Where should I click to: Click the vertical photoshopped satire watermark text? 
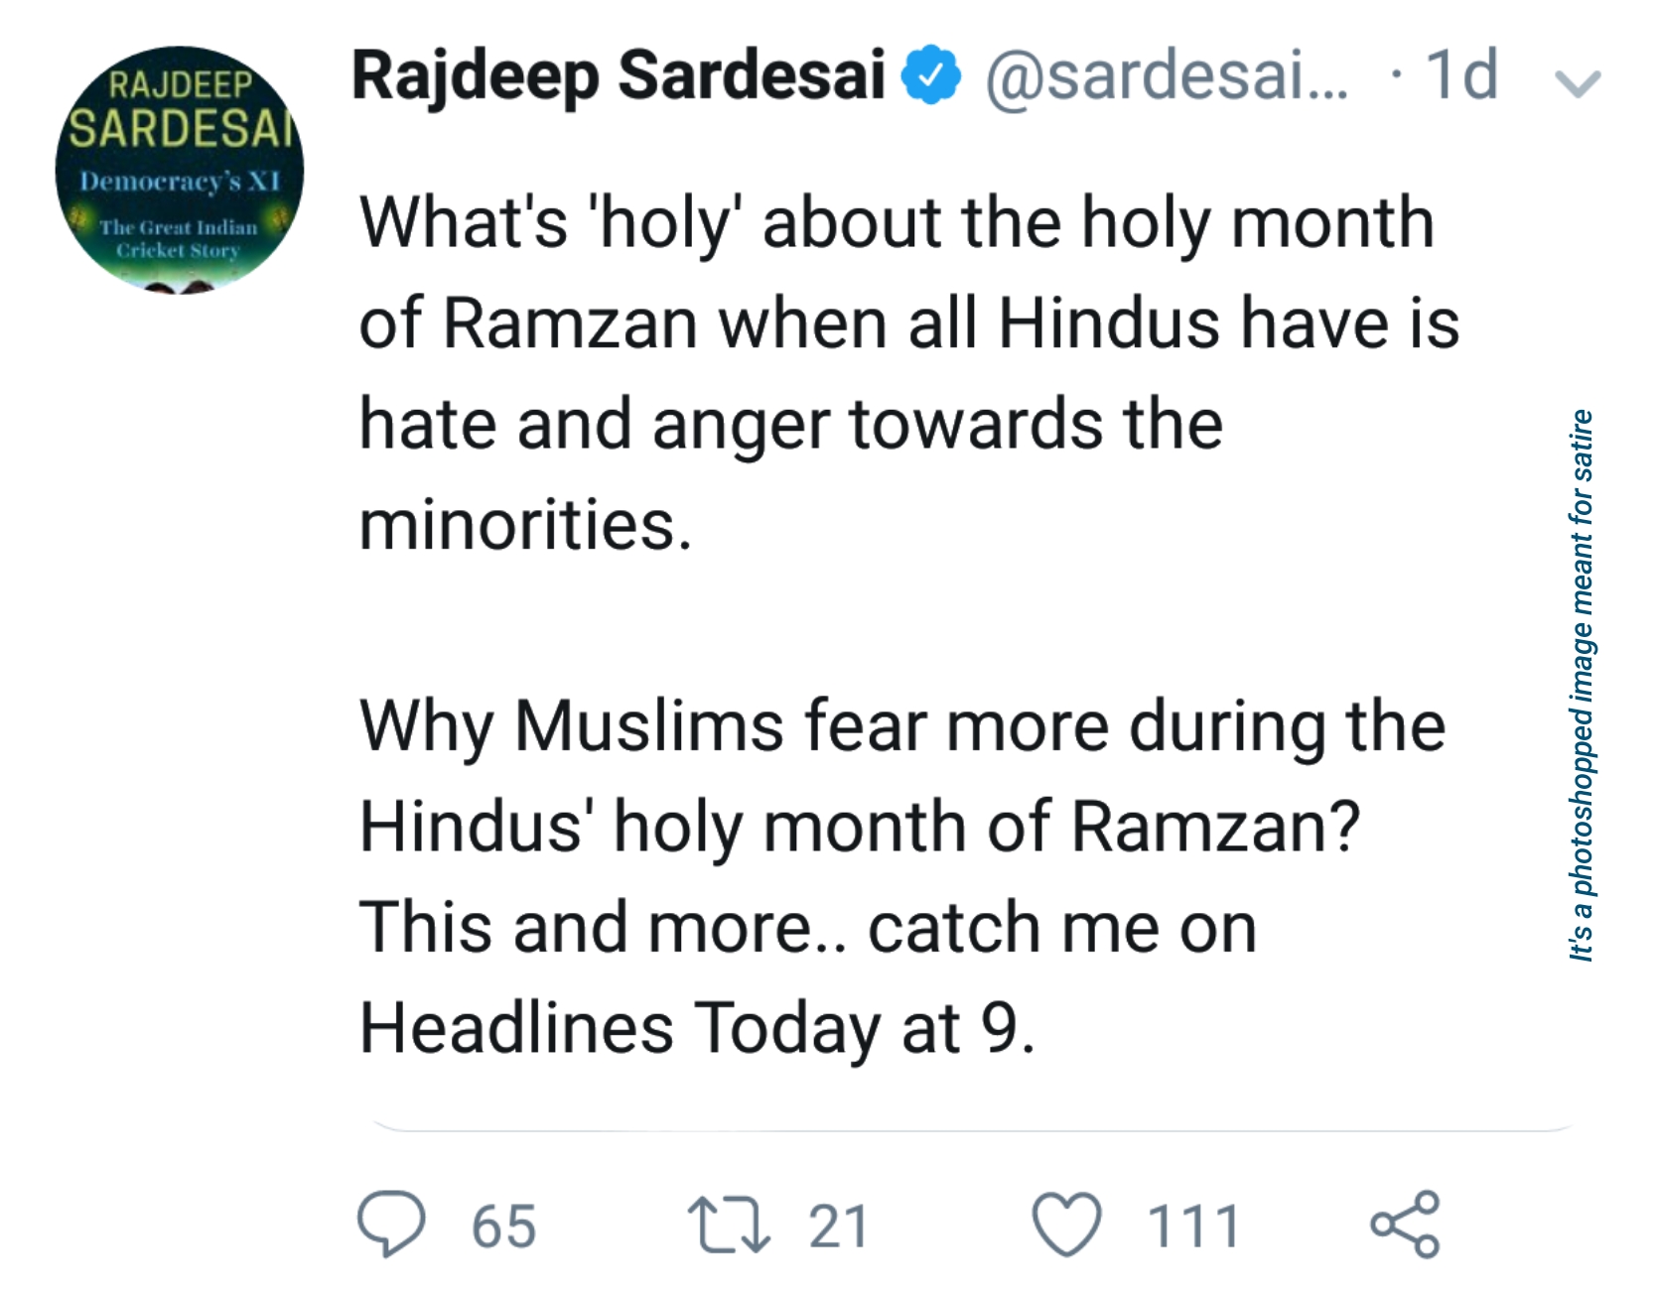(1581, 685)
